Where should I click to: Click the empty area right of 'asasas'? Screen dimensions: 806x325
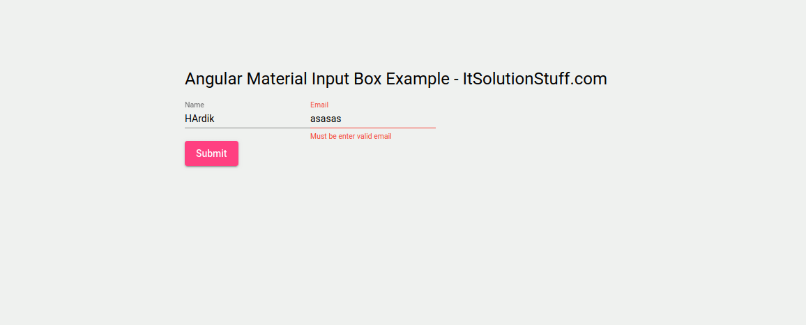397,119
